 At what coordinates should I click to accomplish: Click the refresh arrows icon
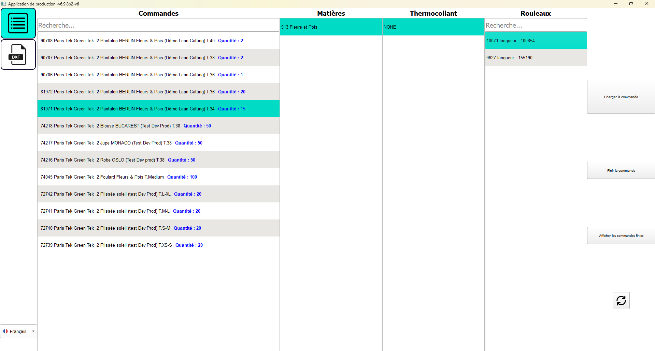[621, 301]
